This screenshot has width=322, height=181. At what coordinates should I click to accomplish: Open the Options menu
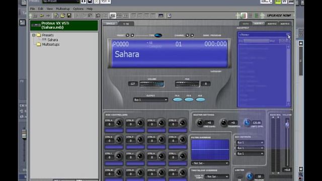click(x=78, y=9)
